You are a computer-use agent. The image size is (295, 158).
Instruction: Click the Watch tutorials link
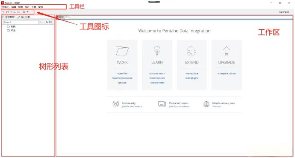click(157, 78)
